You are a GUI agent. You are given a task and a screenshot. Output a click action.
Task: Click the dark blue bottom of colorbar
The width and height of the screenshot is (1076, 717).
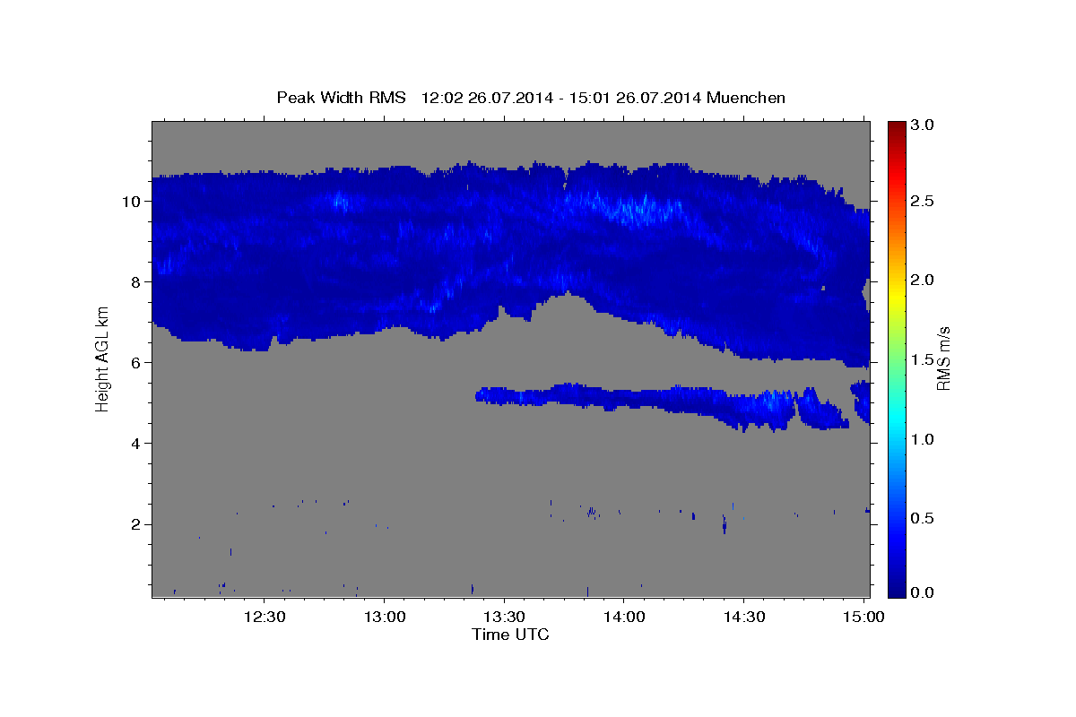click(x=897, y=587)
